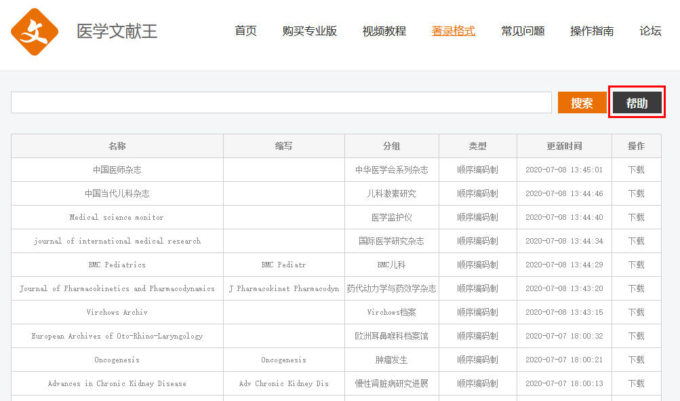Open 常见问题 page
Viewport: 680px width, 401px height.
coord(523,31)
